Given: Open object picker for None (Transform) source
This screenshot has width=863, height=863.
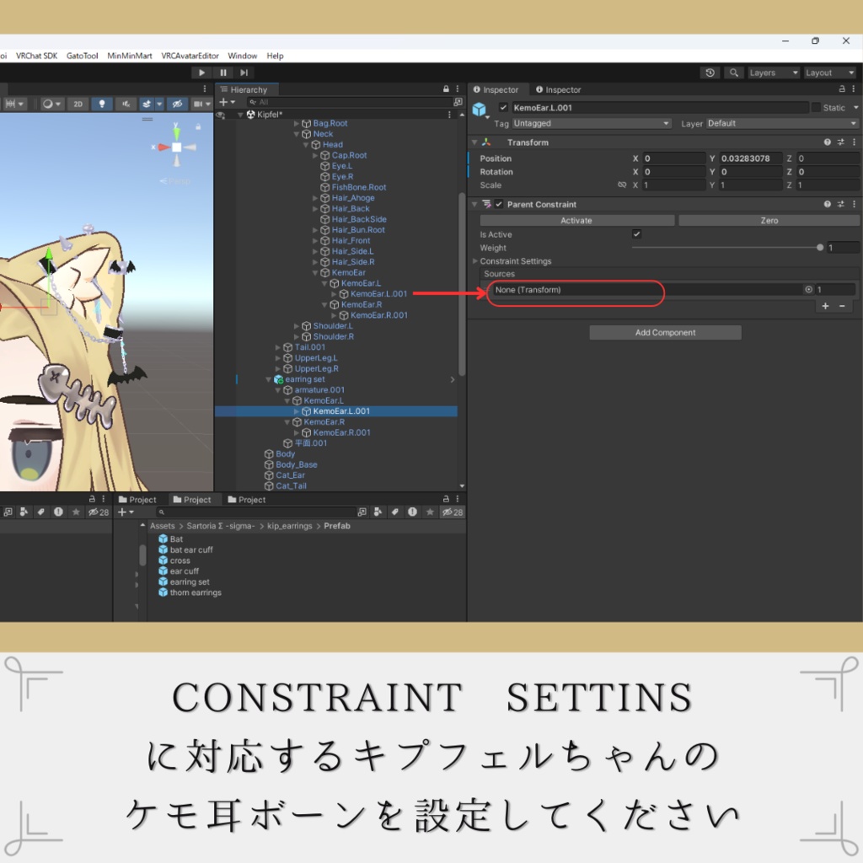Looking at the screenshot, I should click(x=808, y=290).
